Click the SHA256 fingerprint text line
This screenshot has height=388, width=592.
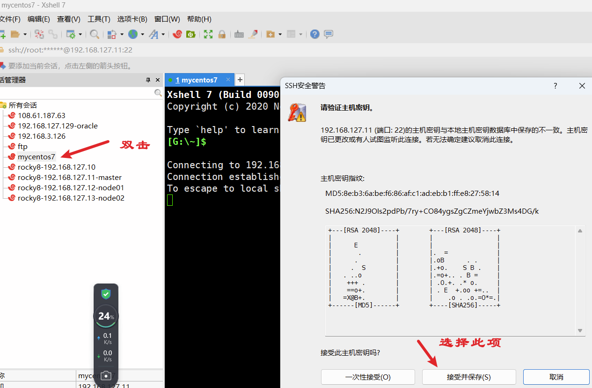pyautogui.click(x=432, y=211)
